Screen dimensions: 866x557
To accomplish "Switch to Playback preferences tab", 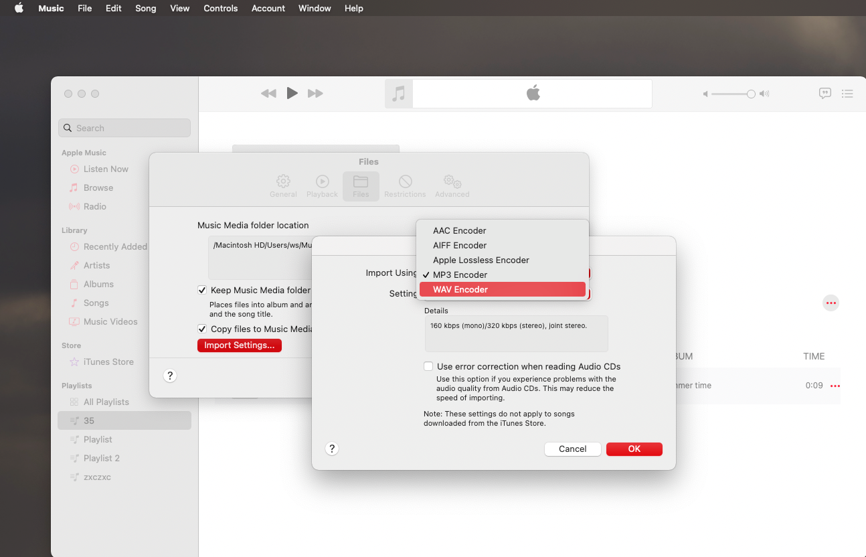I will coord(322,186).
